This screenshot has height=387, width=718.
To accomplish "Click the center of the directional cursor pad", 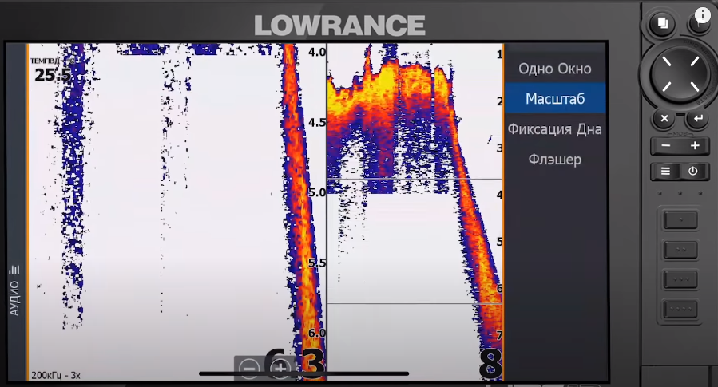I will (680, 74).
